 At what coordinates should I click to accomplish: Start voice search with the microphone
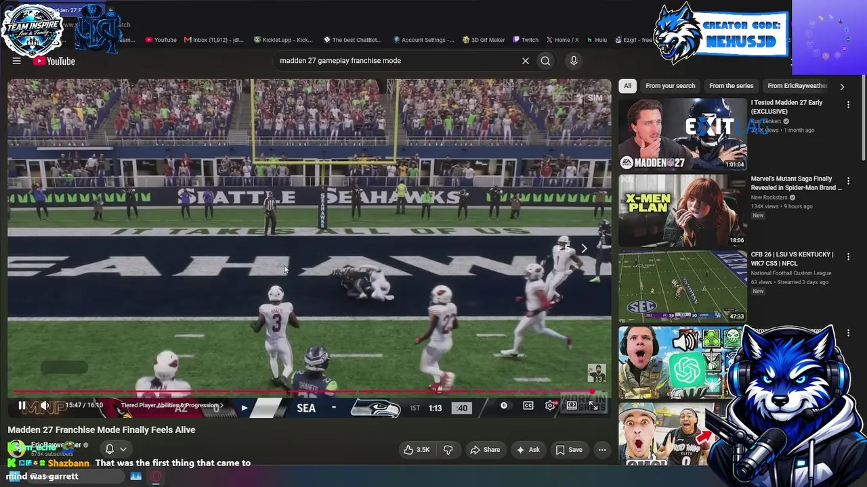(x=574, y=61)
